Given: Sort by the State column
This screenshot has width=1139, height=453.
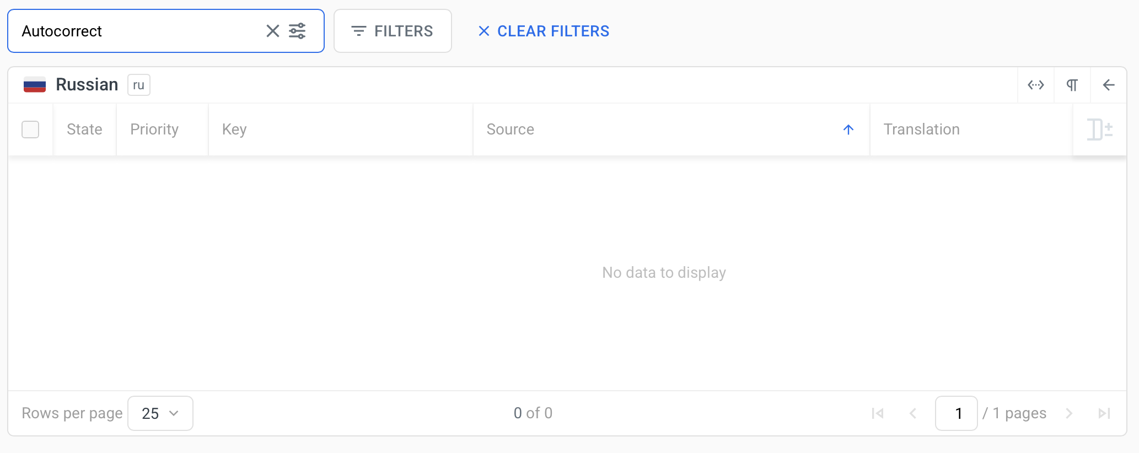Looking at the screenshot, I should point(84,130).
